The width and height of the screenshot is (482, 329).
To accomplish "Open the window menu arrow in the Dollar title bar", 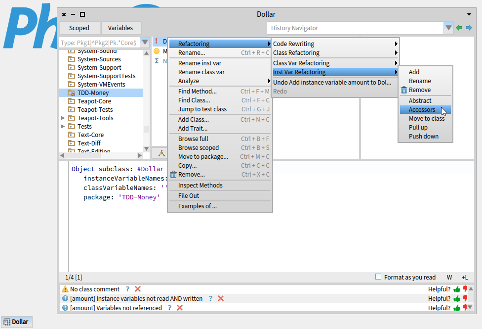I will click(x=469, y=14).
